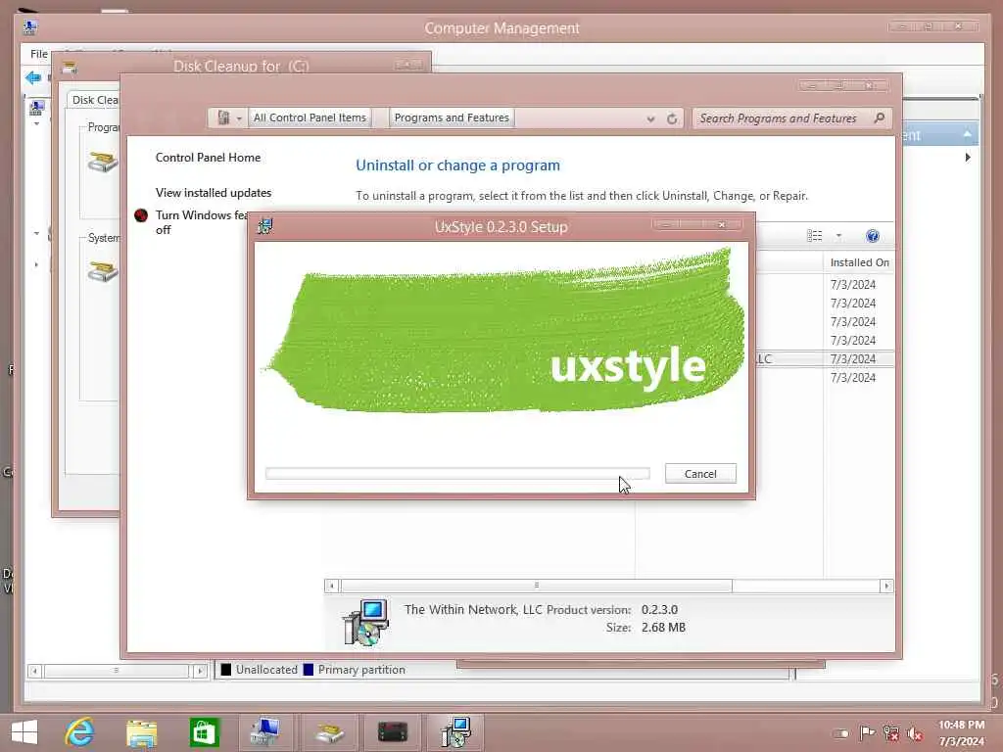The height and width of the screenshot is (752, 1003).
Task: Expand More Actions arrow in Actions pane
Action: click(968, 158)
